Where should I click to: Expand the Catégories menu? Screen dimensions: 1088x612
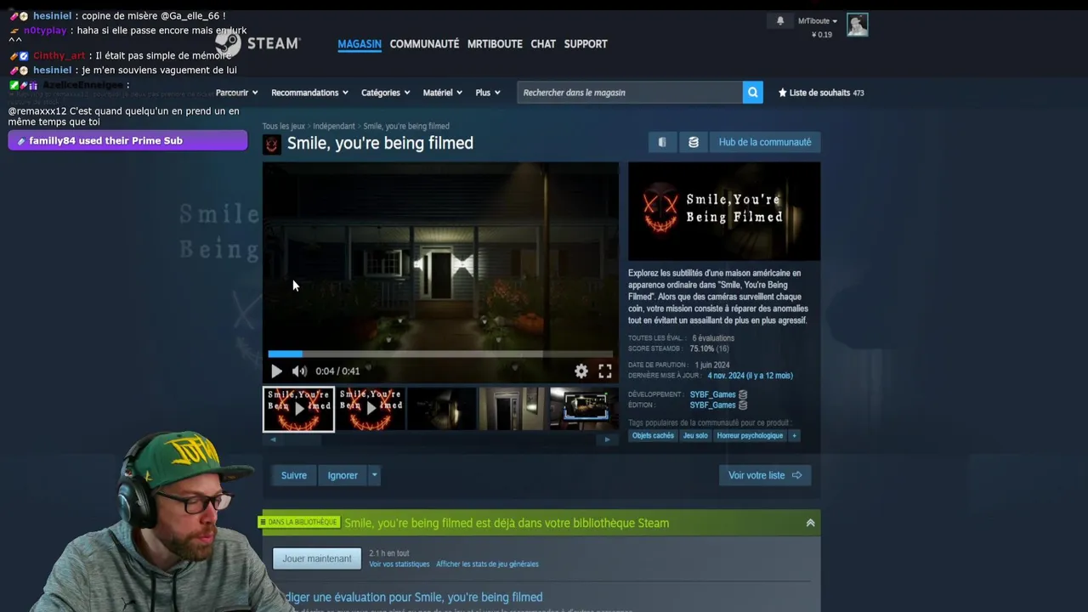[386, 93]
